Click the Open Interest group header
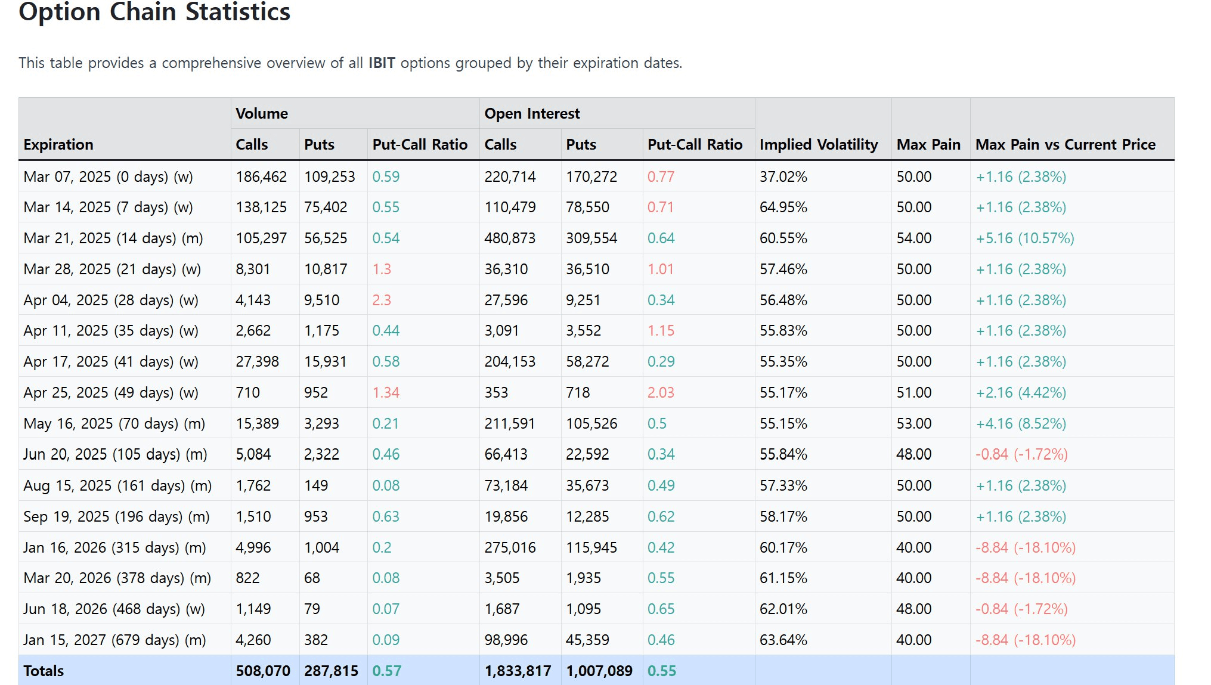This screenshot has width=1211, height=685. pyautogui.click(x=532, y=113)
